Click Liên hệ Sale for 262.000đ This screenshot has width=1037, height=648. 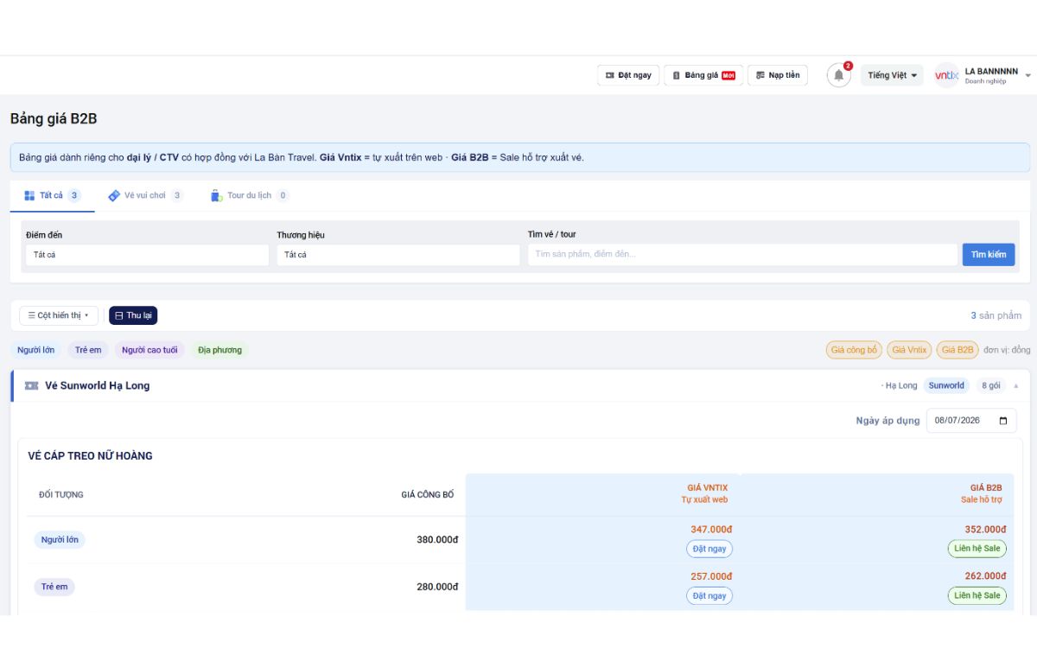[x=977, y=595]
